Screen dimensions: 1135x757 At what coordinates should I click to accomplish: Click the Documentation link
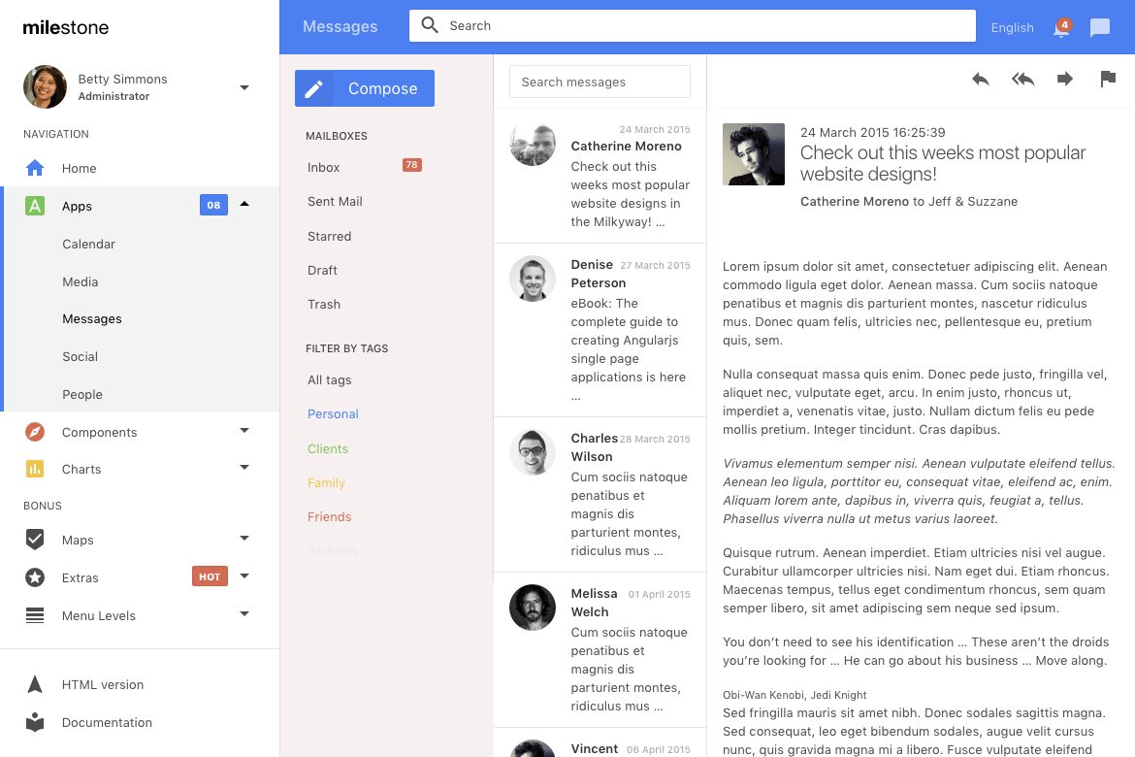[x=107, y=722]
